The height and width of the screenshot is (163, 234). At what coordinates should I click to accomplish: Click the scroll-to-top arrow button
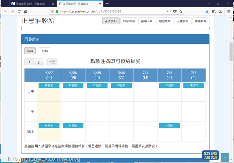[x=225, y=158]
